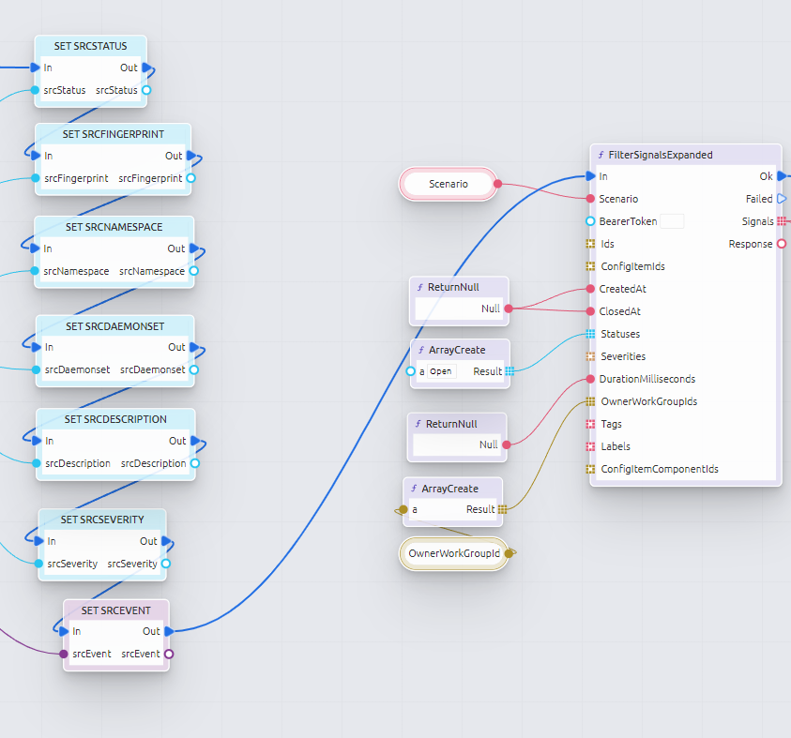
Task: Select the FilterSignalsExpanded node title
Action: (661, 155)
